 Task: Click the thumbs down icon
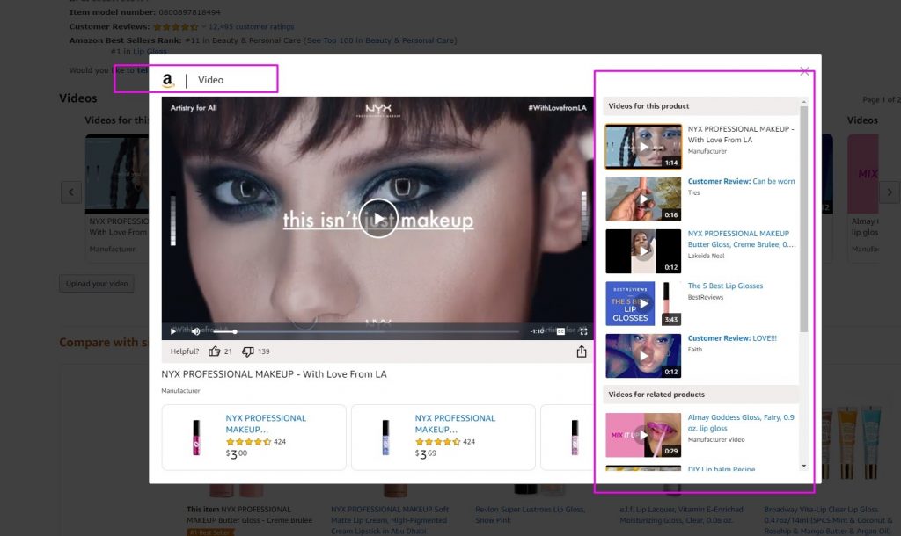tap(247, 351)
